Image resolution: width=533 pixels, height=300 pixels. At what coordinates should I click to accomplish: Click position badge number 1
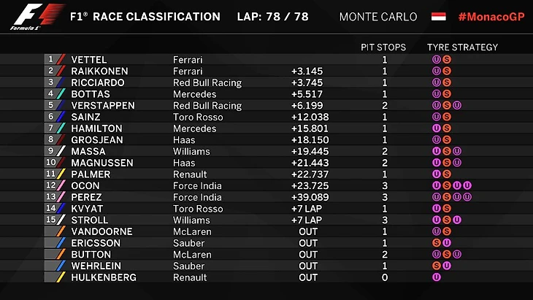[x=50, y=60]
